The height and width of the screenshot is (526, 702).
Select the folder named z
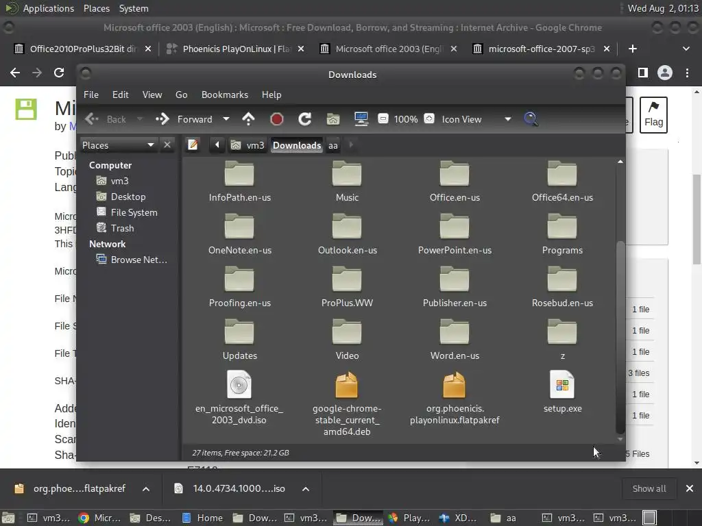coord(562,340)
